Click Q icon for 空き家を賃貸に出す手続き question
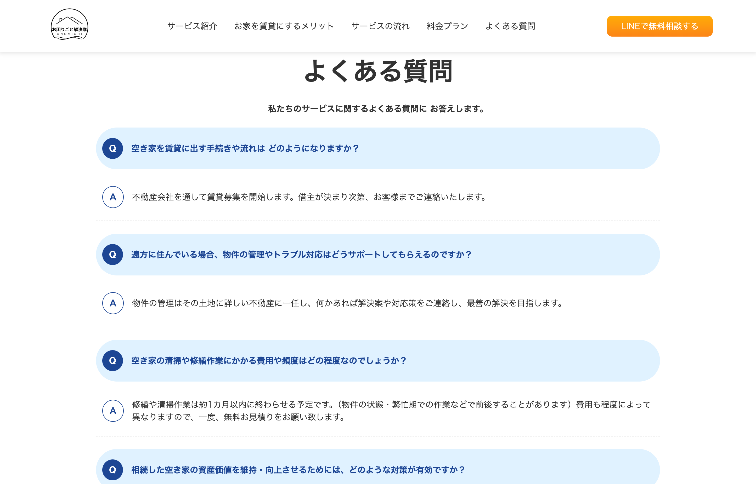Image resolution: width=756 pixels, height=484 pixels. click(113, 148)
